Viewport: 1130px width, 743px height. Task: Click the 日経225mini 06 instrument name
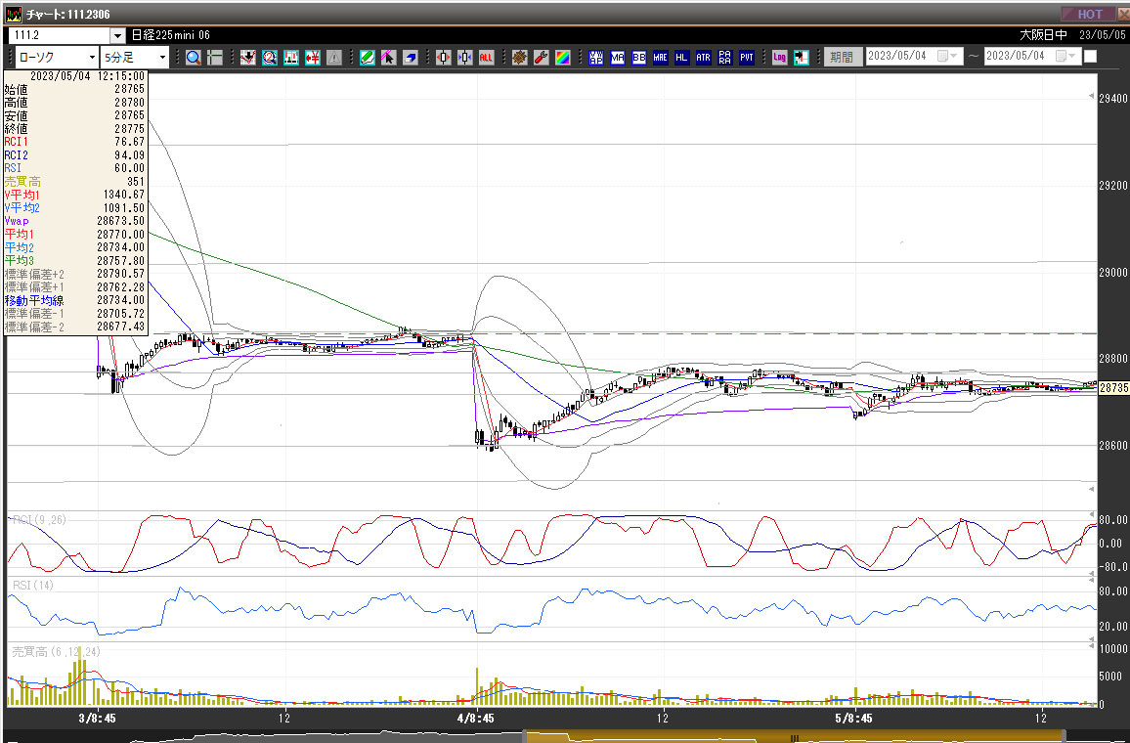(171, 34)
